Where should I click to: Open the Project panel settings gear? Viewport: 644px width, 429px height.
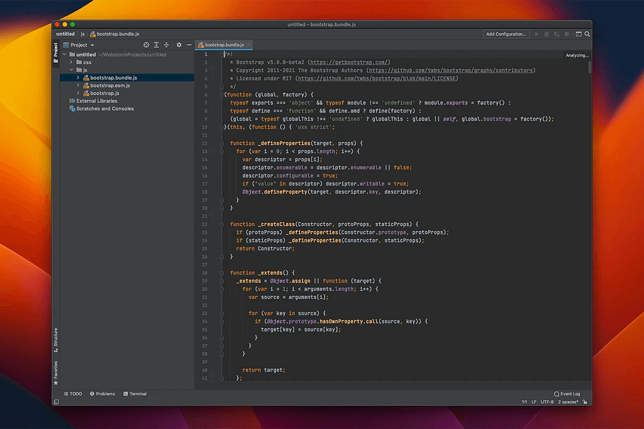(x=179, y=45)
